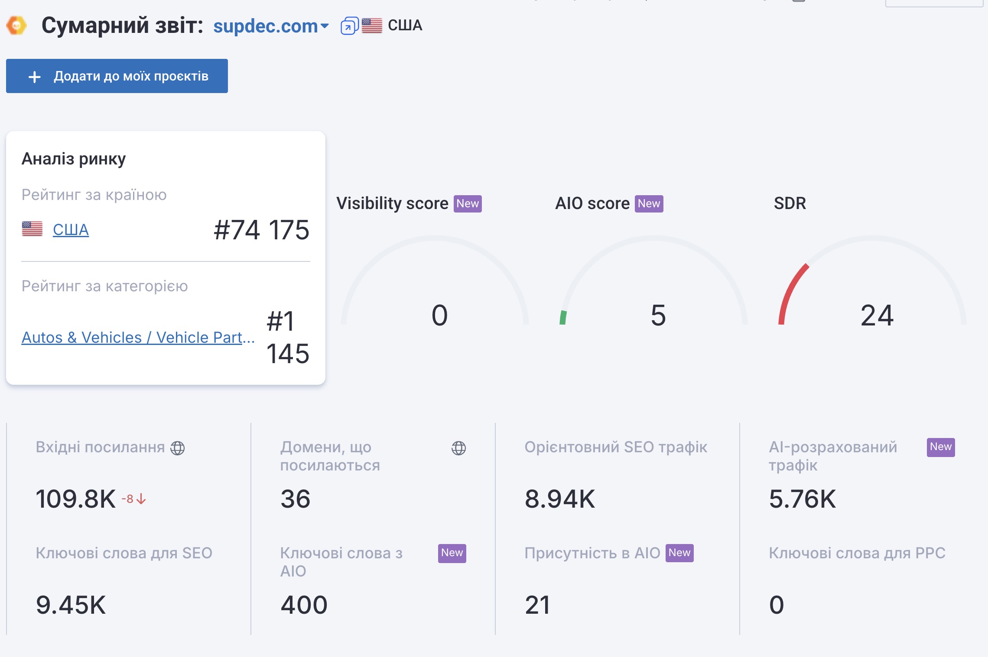Expand the supdec.com domain dropdown
The image size is (988, 657).
tap(325, 26)
